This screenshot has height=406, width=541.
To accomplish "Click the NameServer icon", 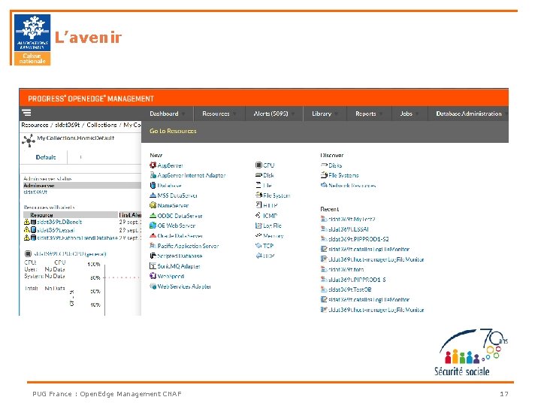I will click(x=153, y=205).
